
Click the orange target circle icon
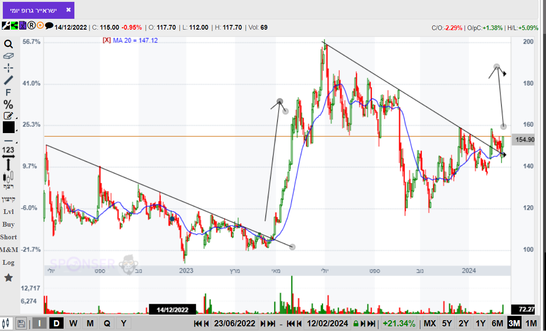coord(40,25)
